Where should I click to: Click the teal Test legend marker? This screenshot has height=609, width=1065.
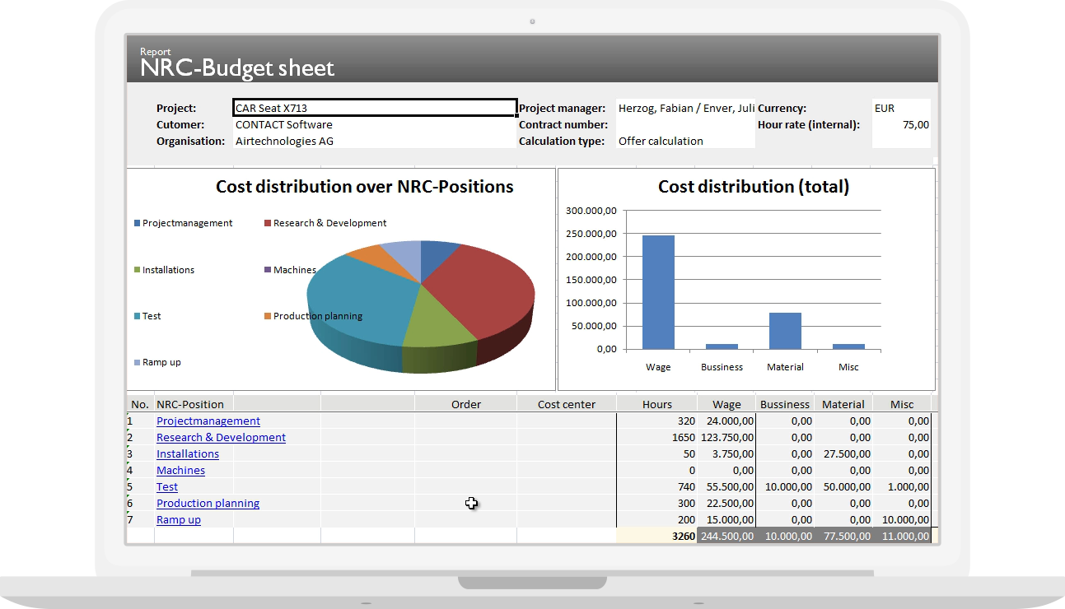pyautogui.click(x=136, y=315)
